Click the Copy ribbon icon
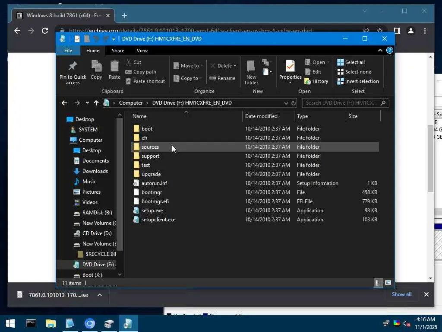The width and height of the screenshot is (442, 332). [96, 66]
